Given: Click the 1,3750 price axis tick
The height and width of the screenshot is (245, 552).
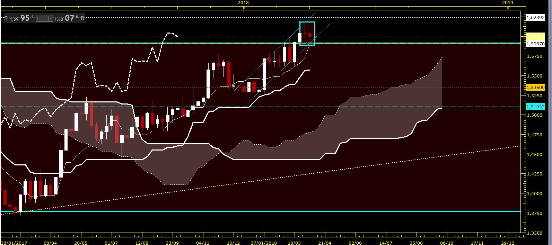Looking at the screenshot, I should tap(535, 213).
